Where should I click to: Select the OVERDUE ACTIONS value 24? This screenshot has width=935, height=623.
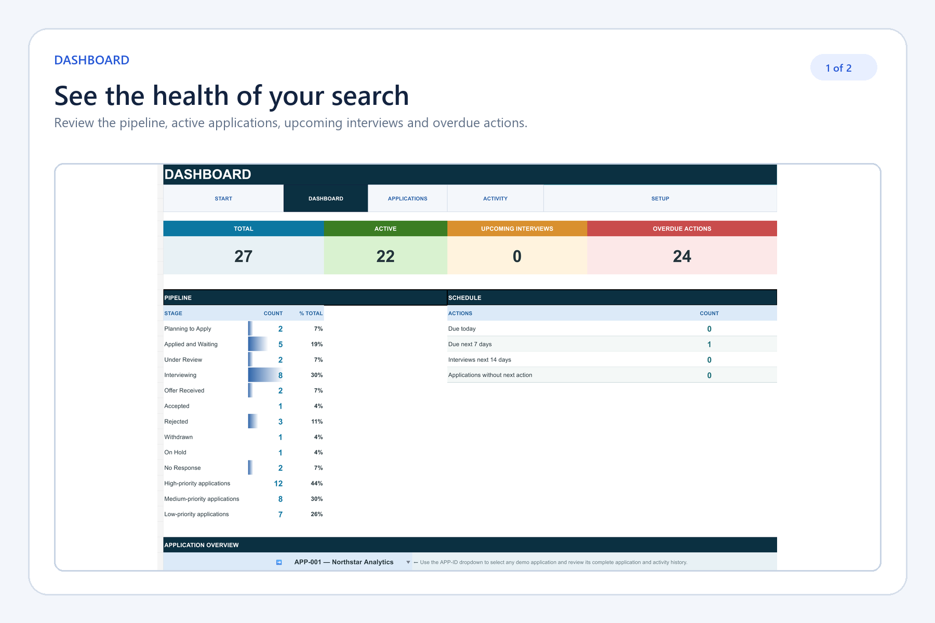682,256
